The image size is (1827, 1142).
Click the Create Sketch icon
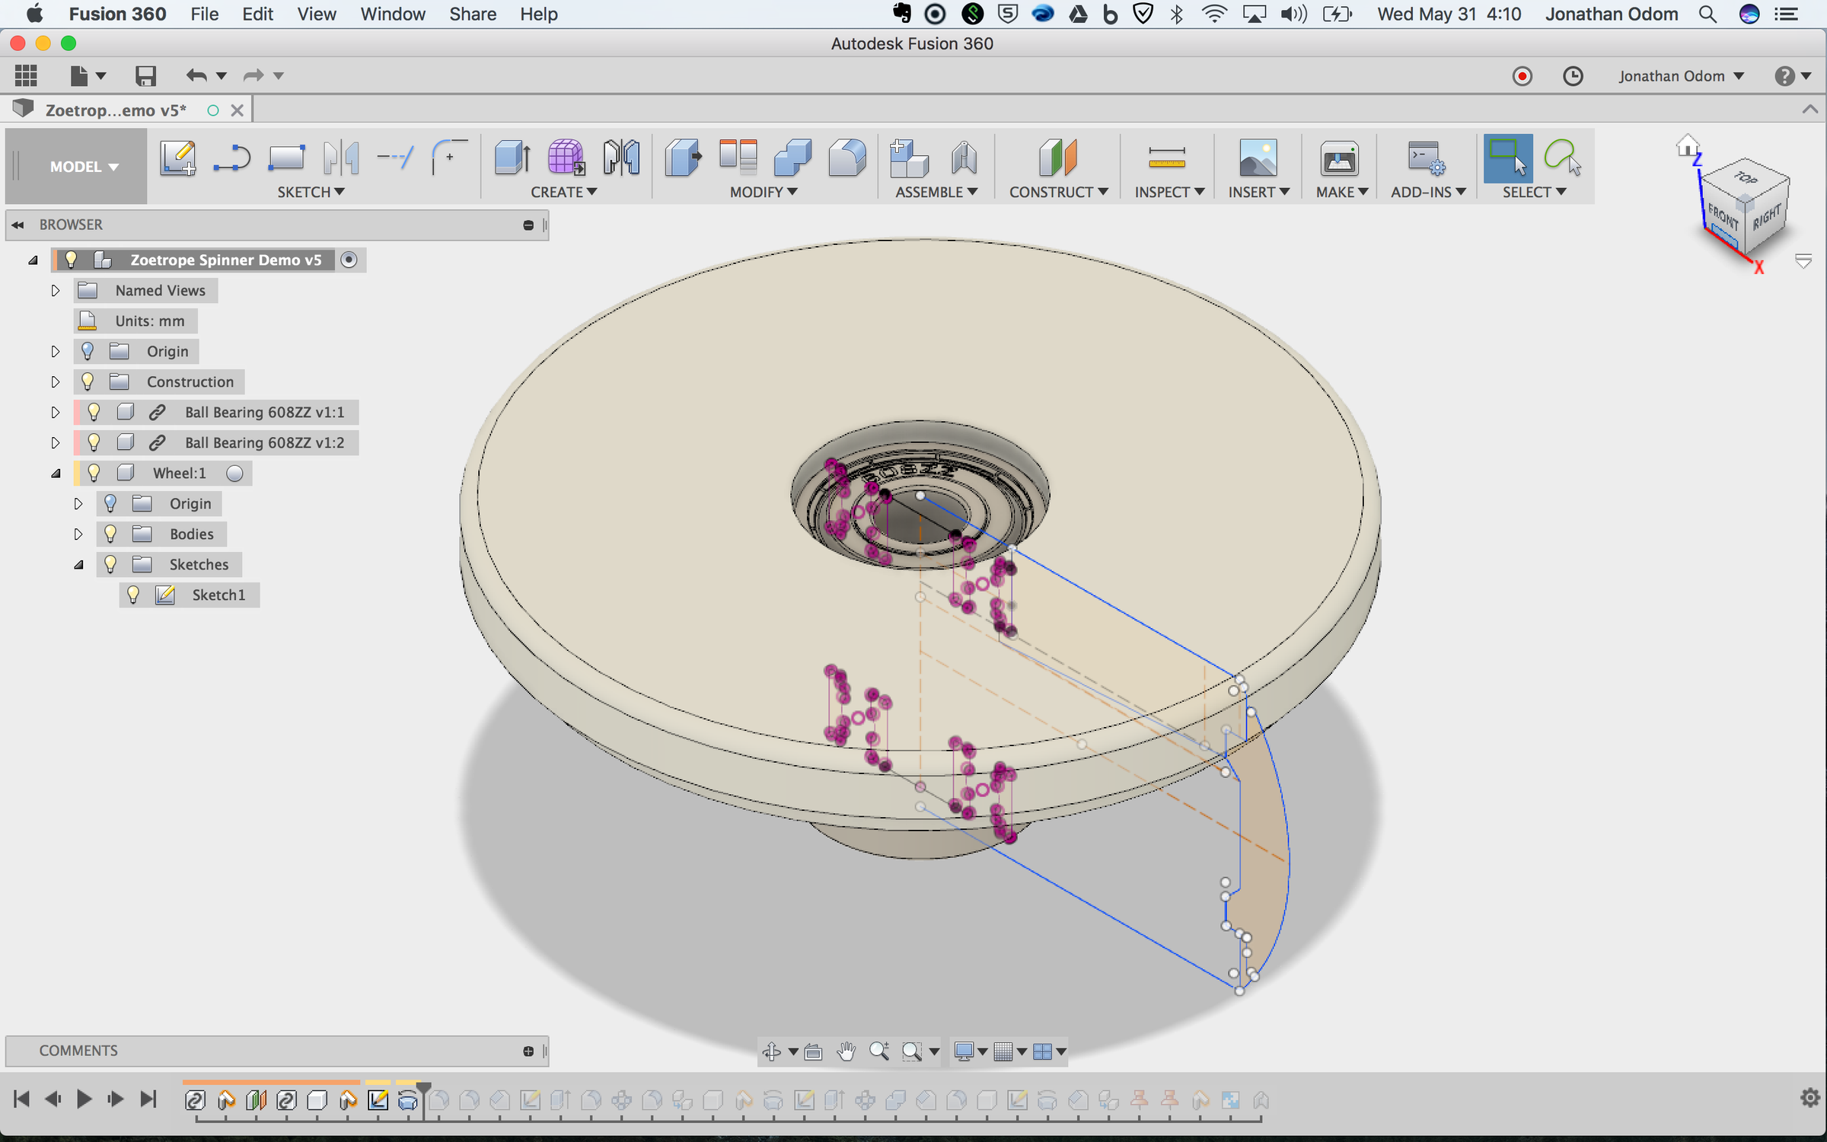[177, 158]
